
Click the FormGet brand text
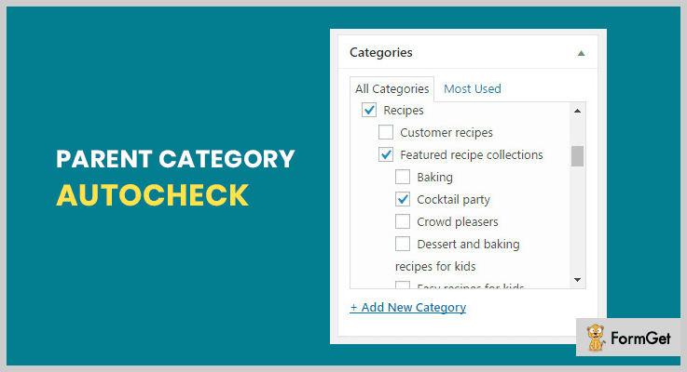[640, 339]
